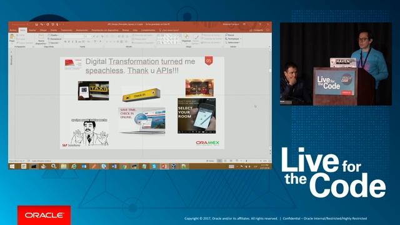This screenshot has width=400, height=225.
Task: Click the Internet Explorer taskbar icon
Action: click(74, 166)
